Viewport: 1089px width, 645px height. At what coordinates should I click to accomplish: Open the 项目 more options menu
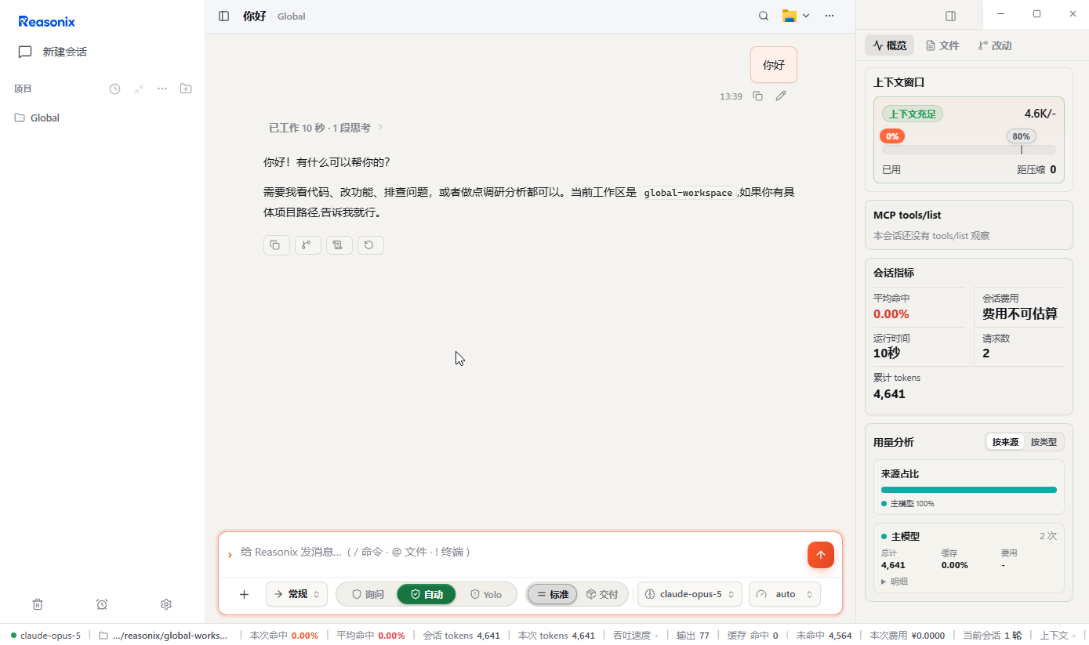pyautogui.click(x=162, y=89)
